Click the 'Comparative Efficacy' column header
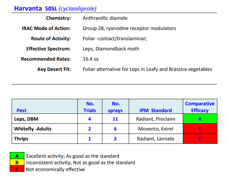Viewport: 228px width, 184px height. pyautogui.click(x=200, y=107)
